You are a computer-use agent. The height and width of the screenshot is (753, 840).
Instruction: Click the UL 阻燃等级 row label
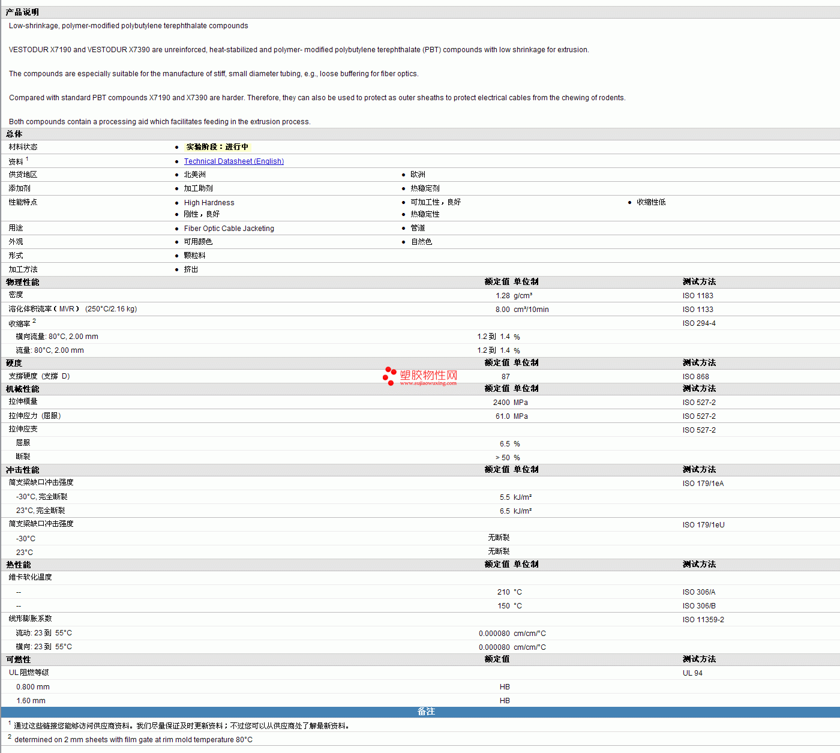[x=29, y=673]
